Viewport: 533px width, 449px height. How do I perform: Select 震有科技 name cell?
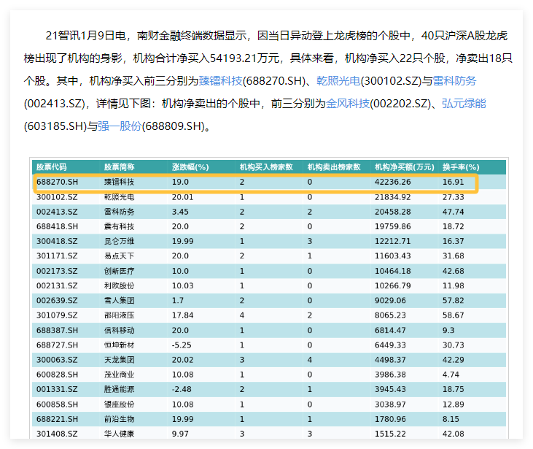click(x=120, y=226)
